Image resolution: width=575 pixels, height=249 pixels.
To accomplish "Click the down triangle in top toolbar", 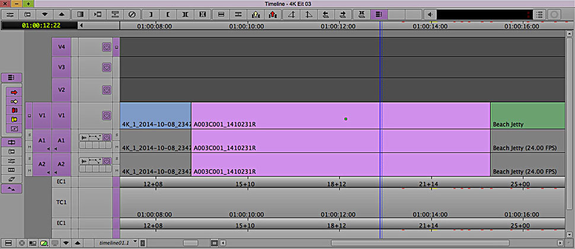I will 46,14.
